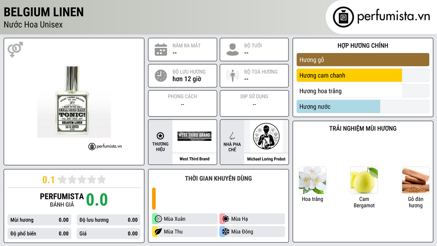
Task: Click the Mùa Hạ season label
Action: tap(239, 219)
